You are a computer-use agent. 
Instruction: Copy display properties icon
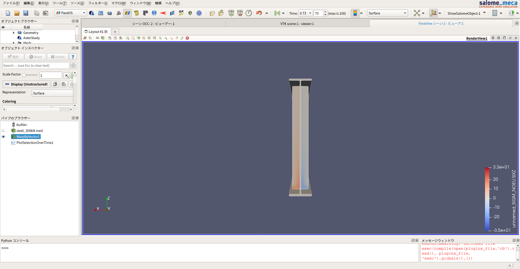[x=55, y=84]
